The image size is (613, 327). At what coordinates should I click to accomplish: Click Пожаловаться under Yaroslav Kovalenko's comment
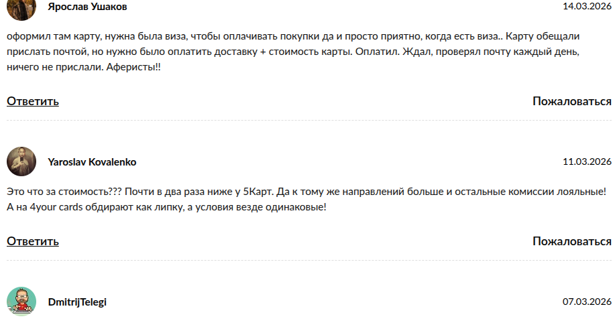(571, 241)
